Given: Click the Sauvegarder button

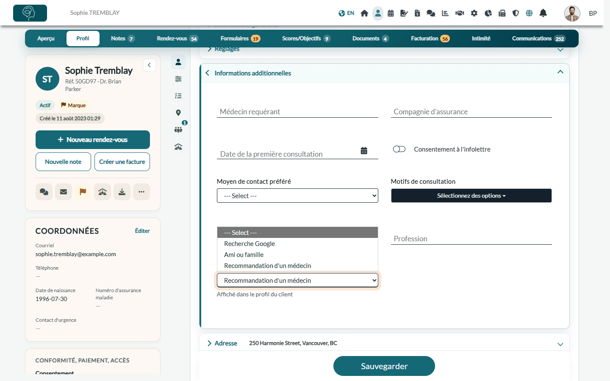Looking at the screenshot, I should [384, 366].
